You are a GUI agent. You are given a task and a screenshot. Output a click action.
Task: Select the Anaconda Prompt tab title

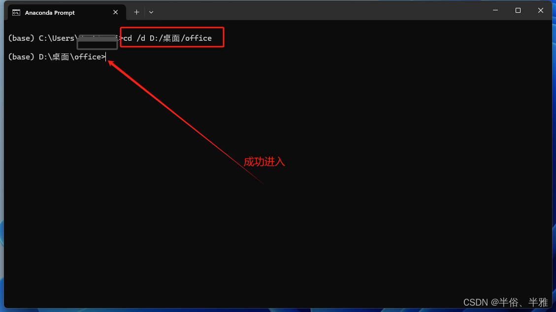pos(50,13)
